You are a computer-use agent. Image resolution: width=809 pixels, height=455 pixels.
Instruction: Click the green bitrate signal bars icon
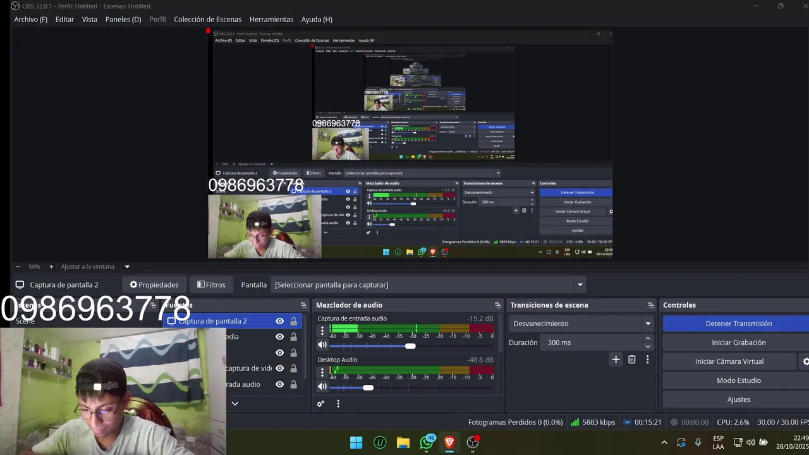point(575,422)
